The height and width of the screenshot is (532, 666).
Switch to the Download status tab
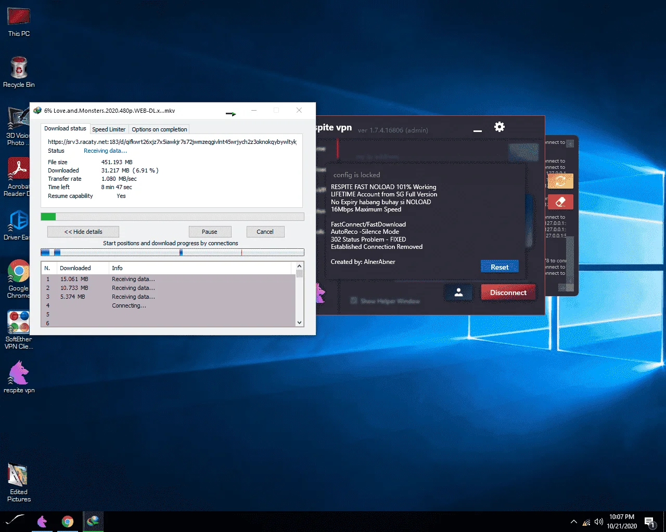pos(65,128)
